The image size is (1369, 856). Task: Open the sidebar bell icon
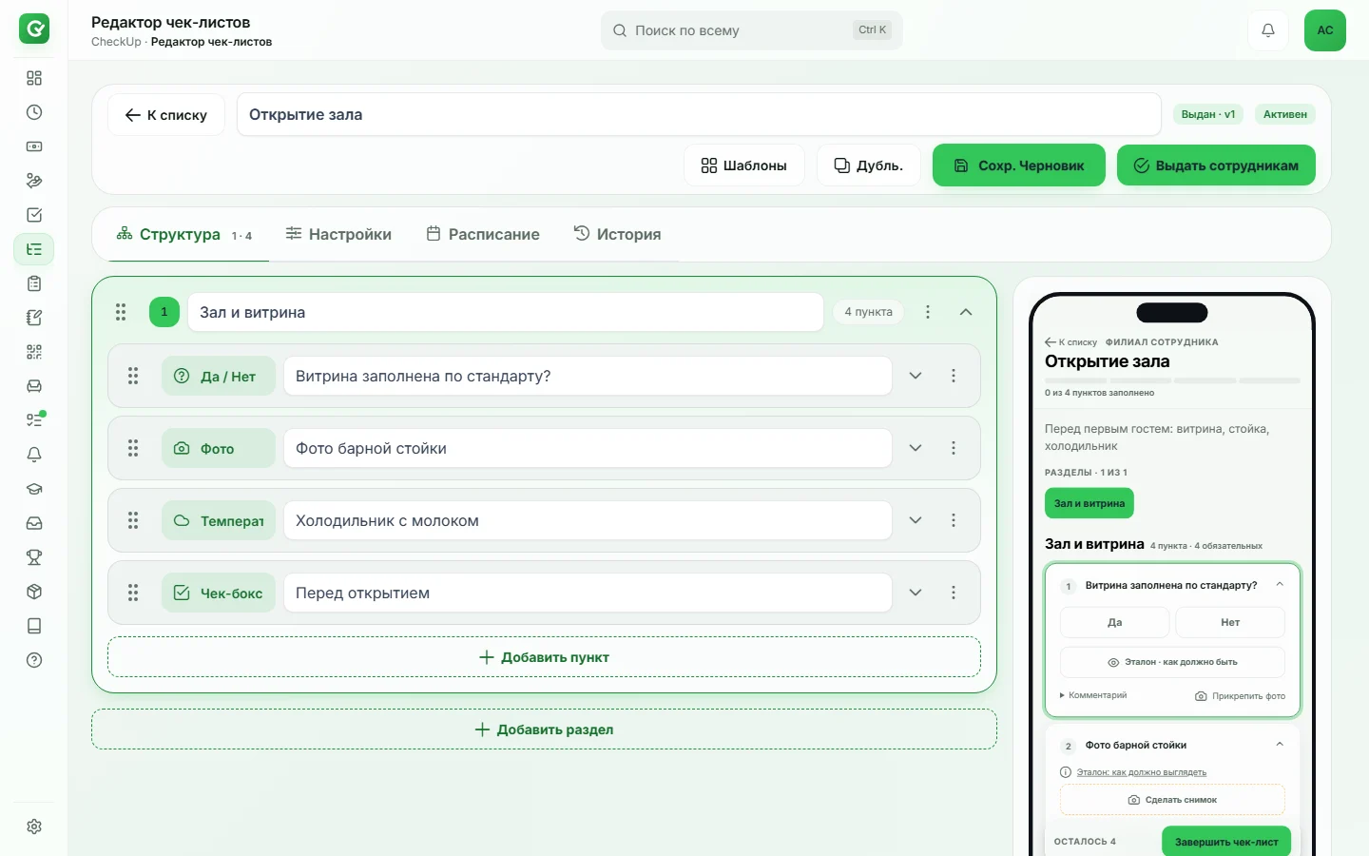(x=34, y=455)
